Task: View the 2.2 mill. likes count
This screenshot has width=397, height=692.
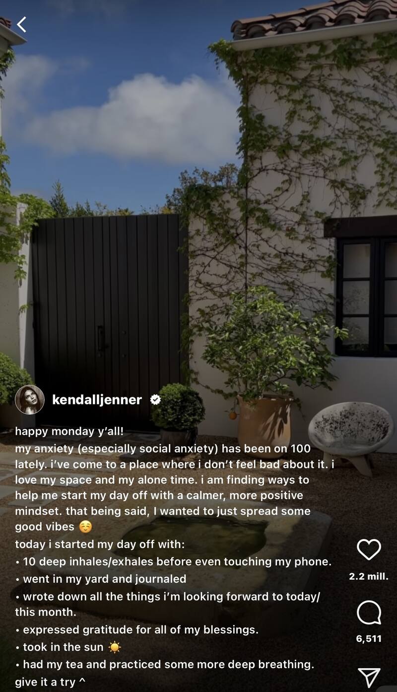Action: pyautogui.click(x=369, y=577)
